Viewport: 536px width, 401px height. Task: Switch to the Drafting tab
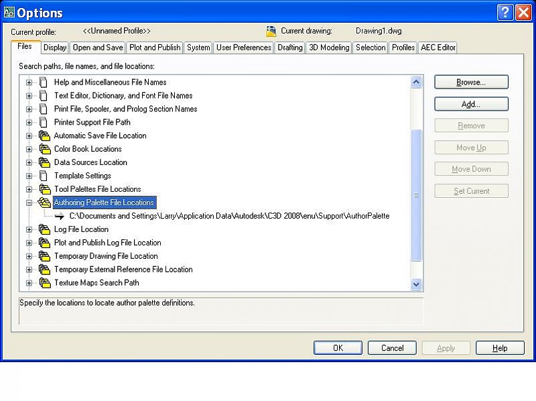pos(290,48)
